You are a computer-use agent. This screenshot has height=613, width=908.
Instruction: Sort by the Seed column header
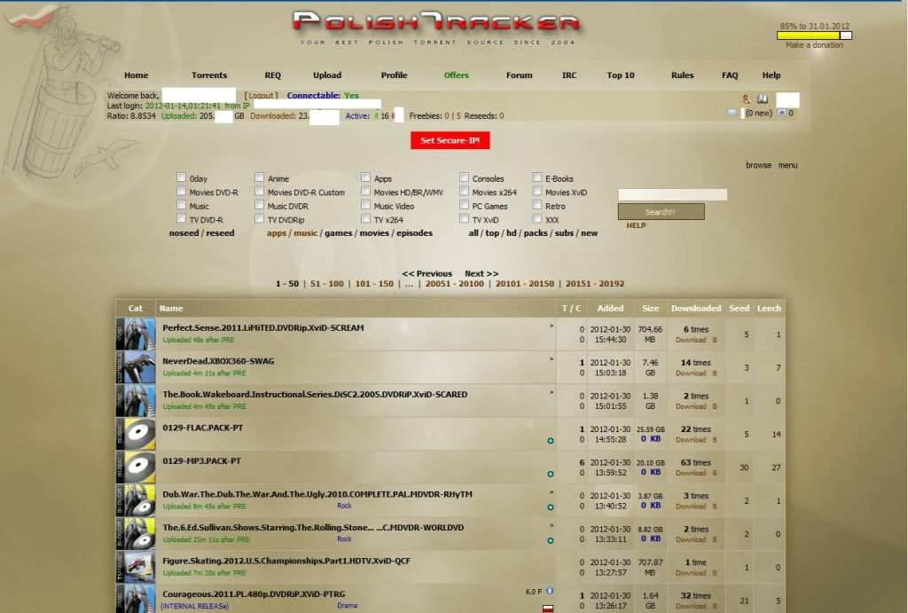pos(739,308)
